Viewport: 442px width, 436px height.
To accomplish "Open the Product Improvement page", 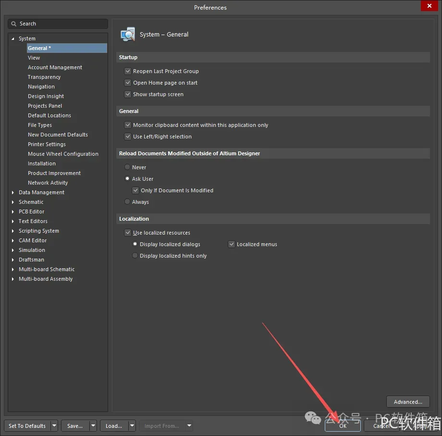I will point(54,173).
